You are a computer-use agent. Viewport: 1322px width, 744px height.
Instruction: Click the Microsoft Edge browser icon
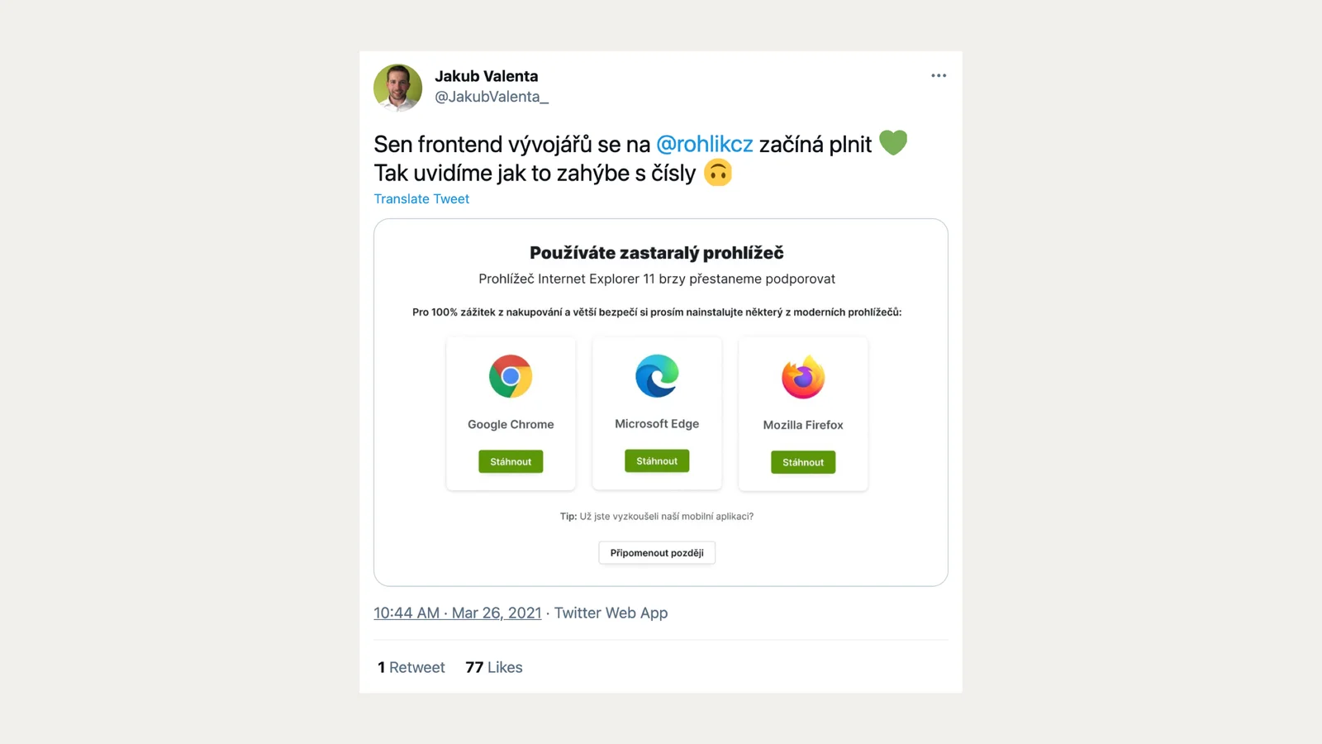click(656, 376)
